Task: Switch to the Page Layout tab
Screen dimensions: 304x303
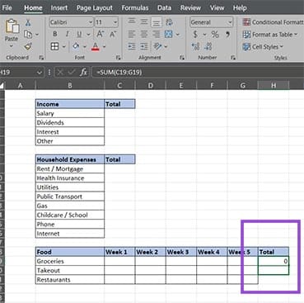Action: [x=95, y=8]
